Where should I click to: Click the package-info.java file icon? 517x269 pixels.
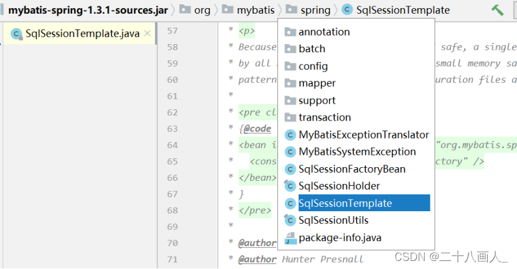click(291, 238)
